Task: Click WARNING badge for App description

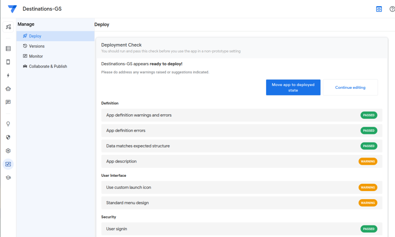Action: (x=368, y=161)
